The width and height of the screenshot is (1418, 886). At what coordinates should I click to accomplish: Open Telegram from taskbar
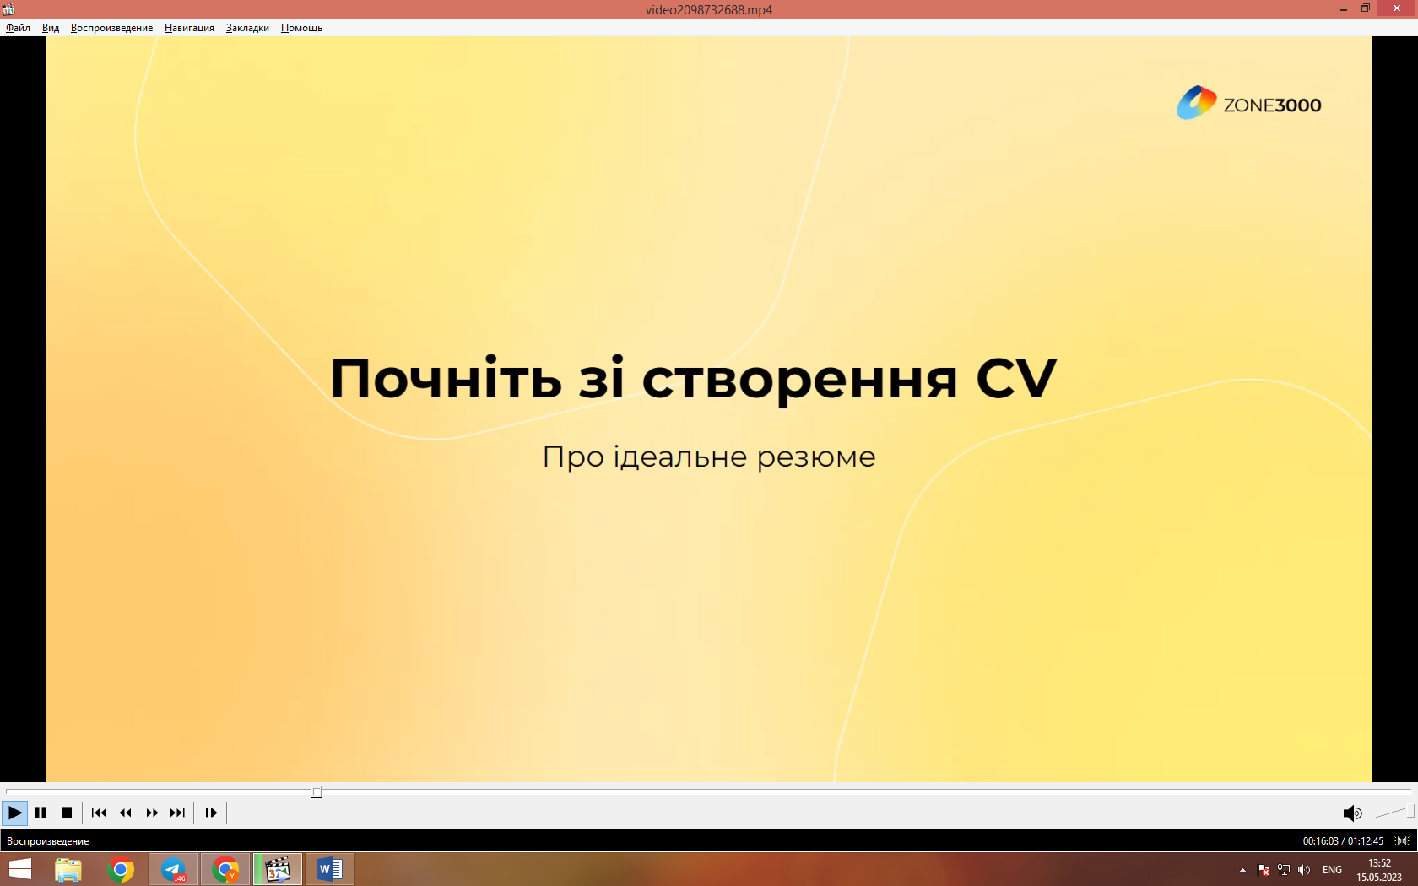pos(173,869)
